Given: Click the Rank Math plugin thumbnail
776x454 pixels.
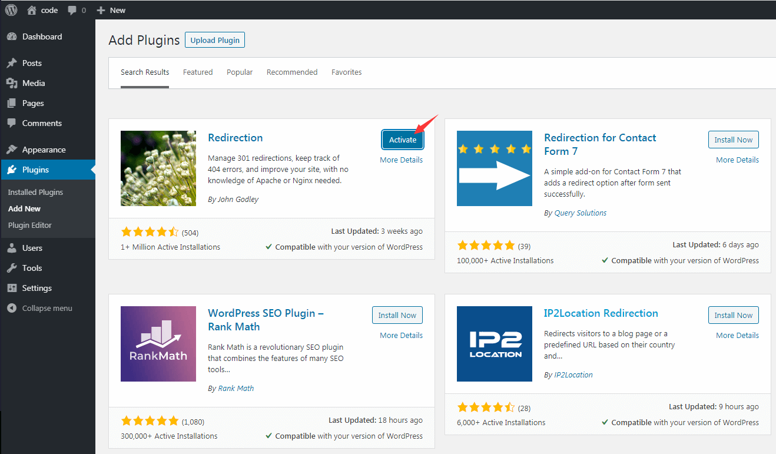Looking at the screenshot, I should click(x=158, y=344).
